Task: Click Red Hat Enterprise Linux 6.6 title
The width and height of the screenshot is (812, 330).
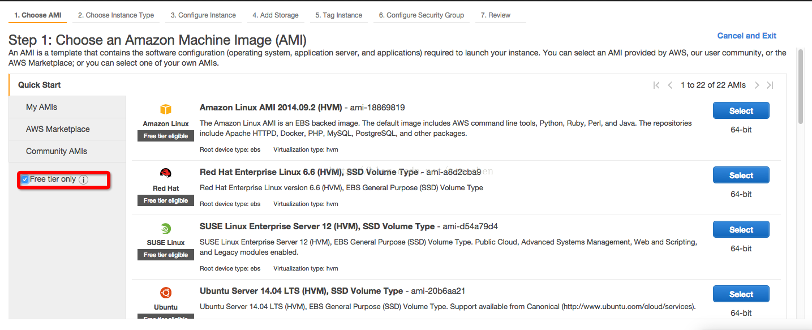Action: tap(309, 172)
